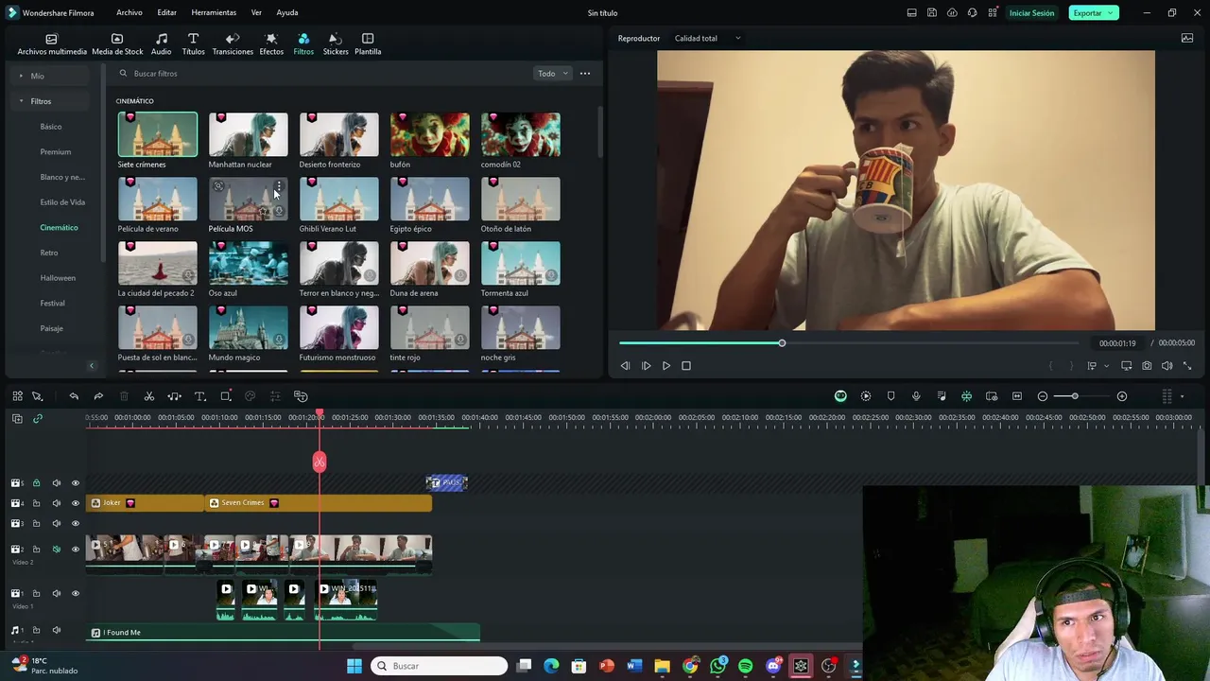This screenshot has width=1210, height=681.
Task: Open the filter panel more options menu
Action: pos(585,74)
